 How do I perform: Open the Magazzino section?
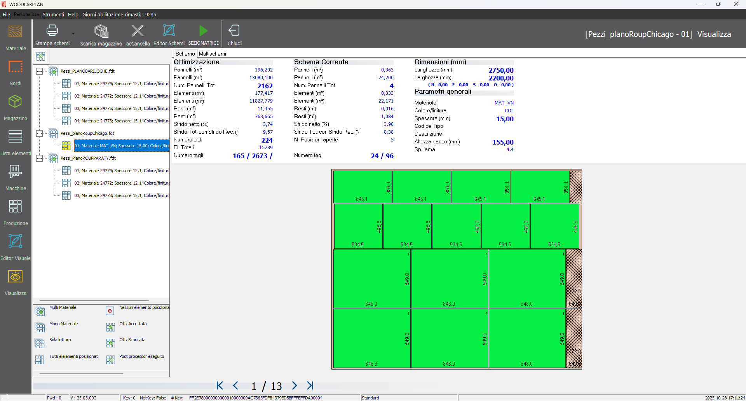coord(15,106)
